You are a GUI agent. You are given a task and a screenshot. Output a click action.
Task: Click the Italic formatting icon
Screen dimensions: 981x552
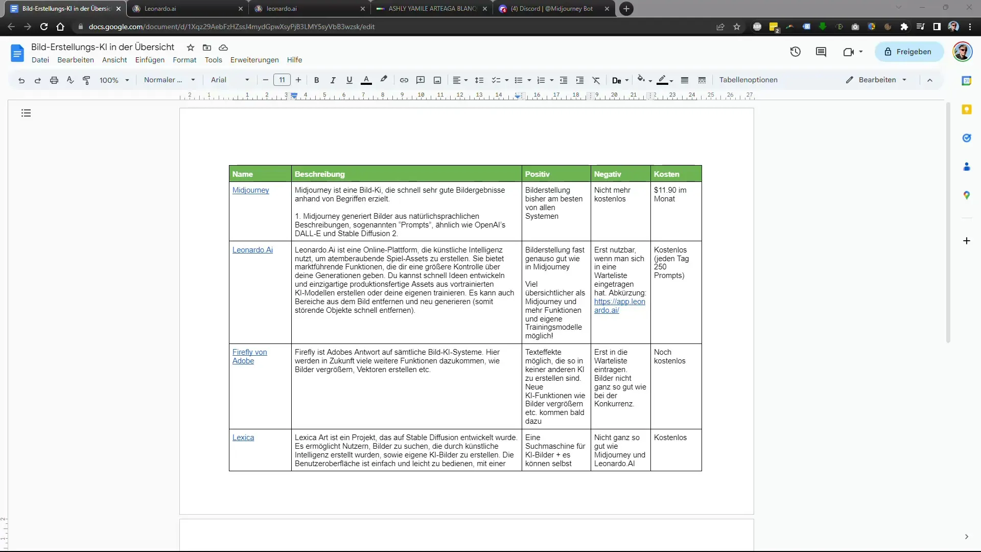pos(333,80)
